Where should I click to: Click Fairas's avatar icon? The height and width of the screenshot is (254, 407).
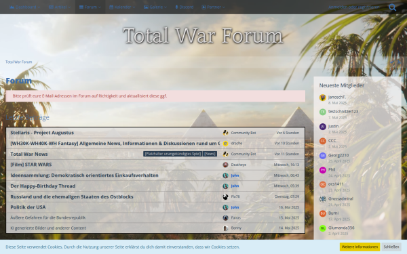click(225, 217)
